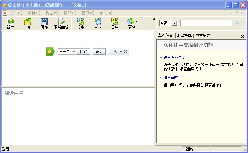
Task: Click the app icon in the title bar
Action: (x=4, y=5)
